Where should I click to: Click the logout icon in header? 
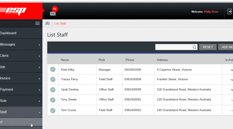click(x=230, y=11)
